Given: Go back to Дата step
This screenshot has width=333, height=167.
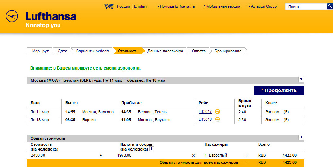Looking at the screenshot, I should pos(63,51).
